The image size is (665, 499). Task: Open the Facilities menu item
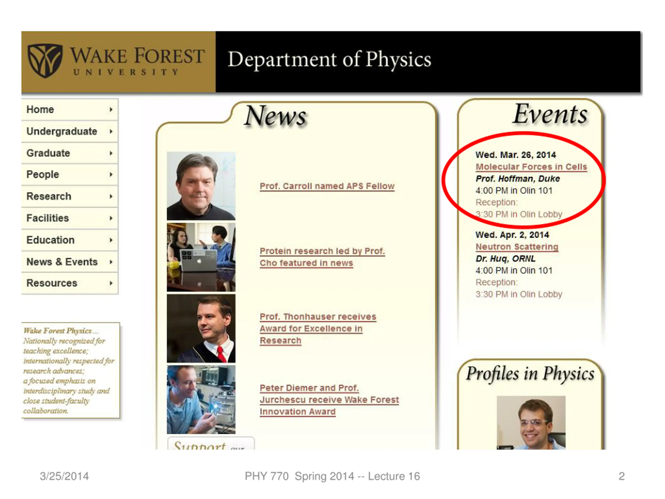coord(48,218)
